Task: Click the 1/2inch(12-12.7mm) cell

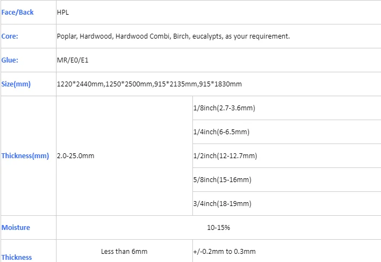Action: tap(225, 156)
